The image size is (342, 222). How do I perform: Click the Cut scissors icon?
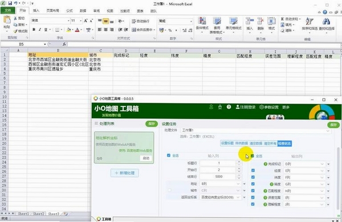click(x=15, y=18)
